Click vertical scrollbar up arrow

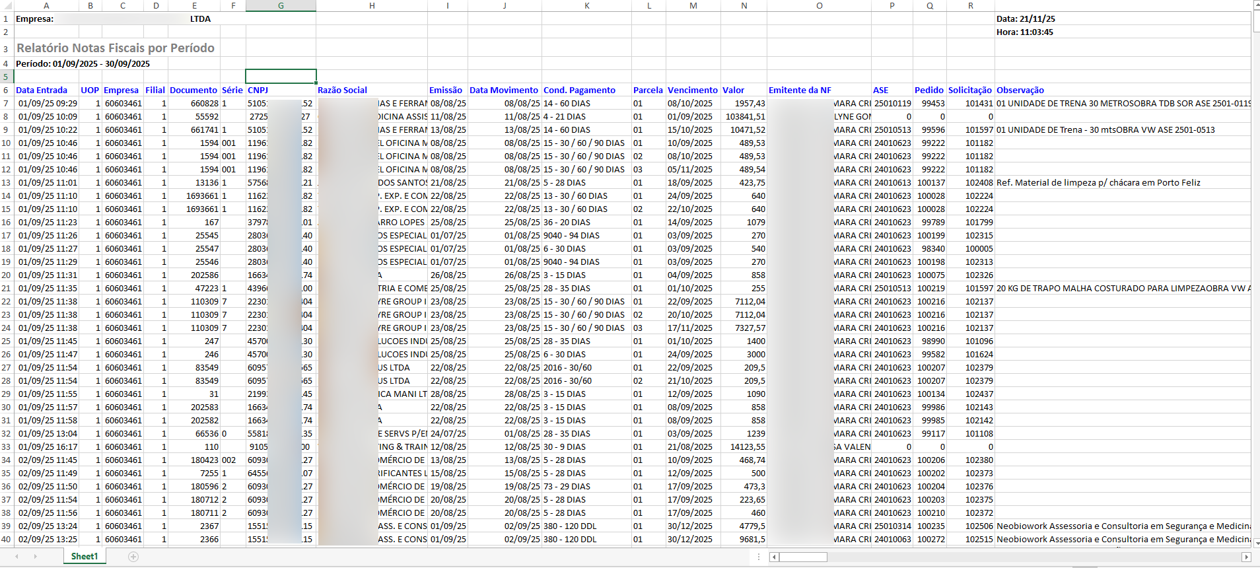tap(1256, 5)
